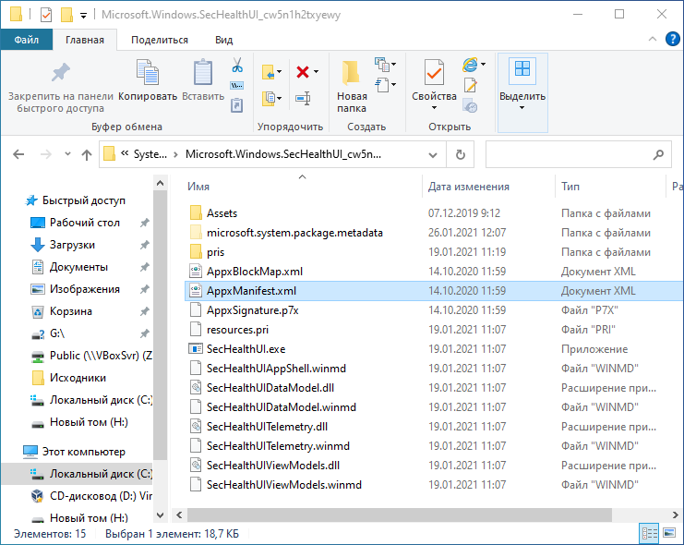The image size is (684, 545).
Task: Expand the Выделить dropdown arrow
Action: [x=522, y=108]
